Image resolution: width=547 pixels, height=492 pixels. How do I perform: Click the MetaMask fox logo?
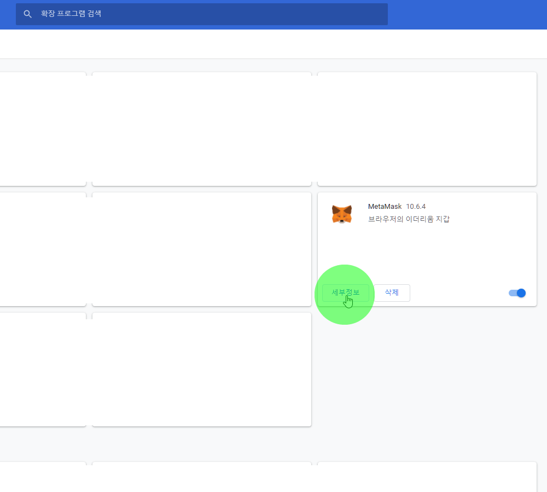(342, 214)
